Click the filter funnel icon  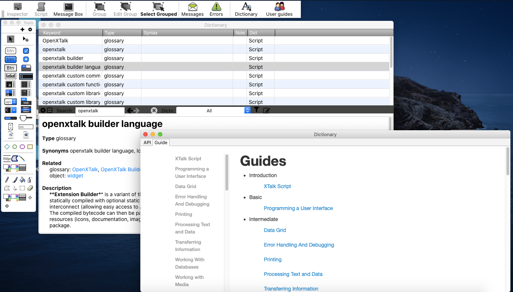coord(256,110)
